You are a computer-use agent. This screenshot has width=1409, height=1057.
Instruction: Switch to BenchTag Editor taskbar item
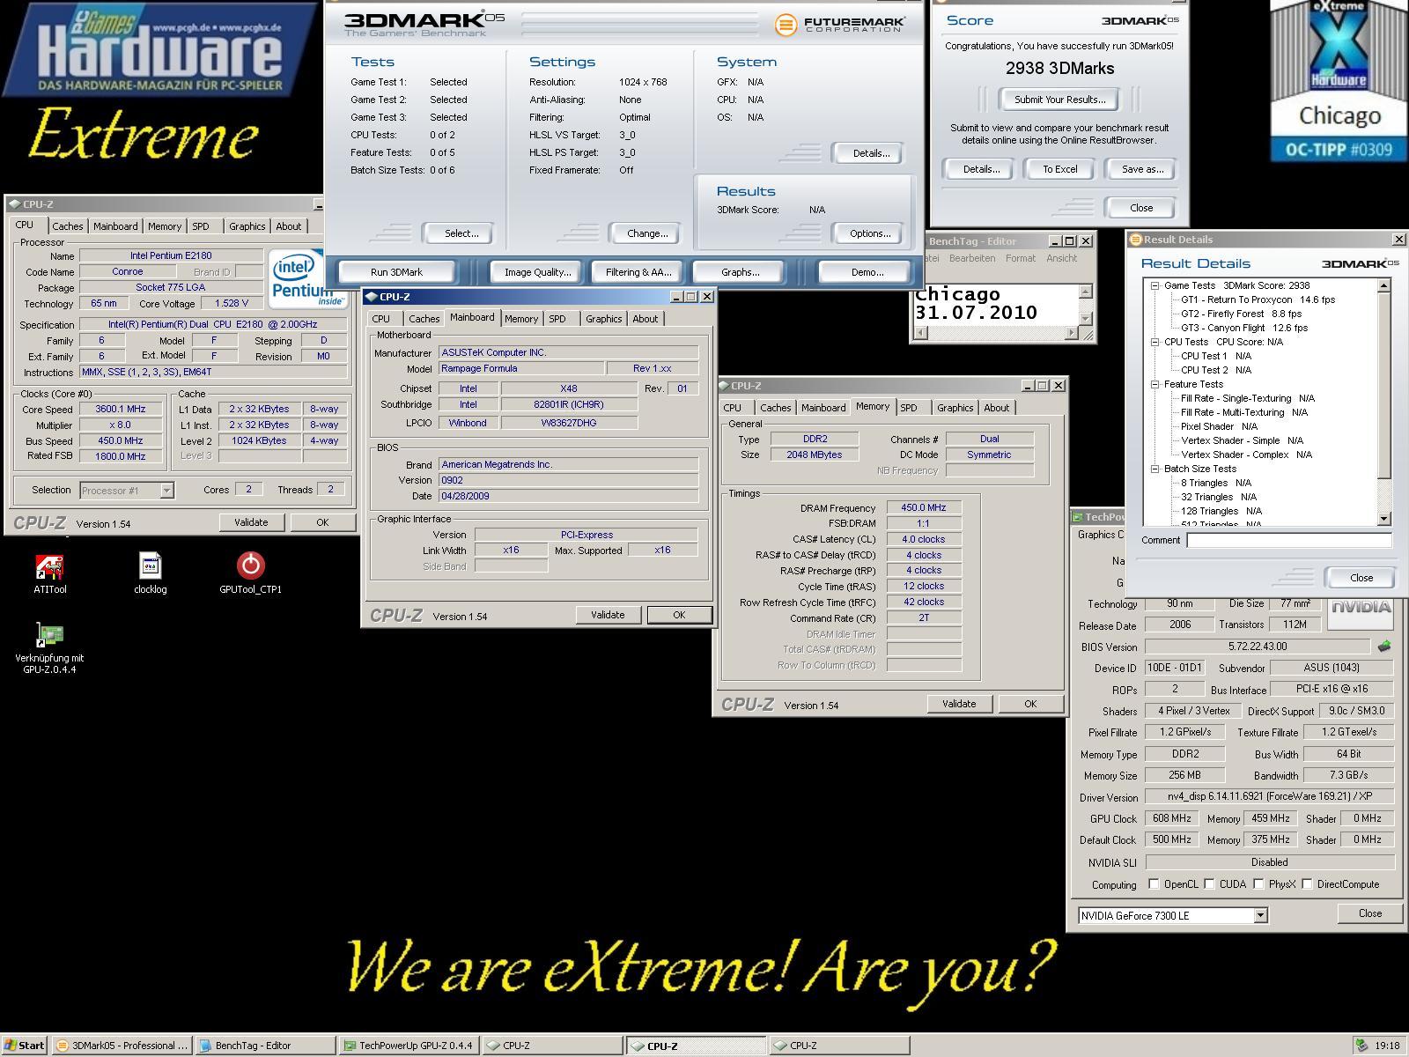coord(265,1046)
